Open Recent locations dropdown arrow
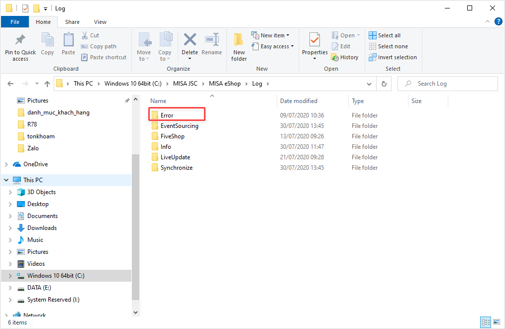 pyautogui.click(x=37, y=84)
